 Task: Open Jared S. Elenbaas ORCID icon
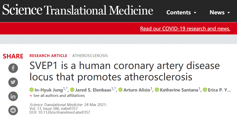click(72, 90)
